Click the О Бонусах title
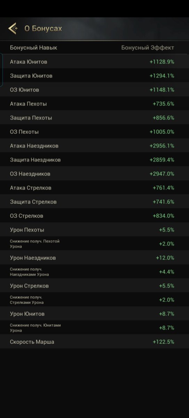 (x=43, y=29)
